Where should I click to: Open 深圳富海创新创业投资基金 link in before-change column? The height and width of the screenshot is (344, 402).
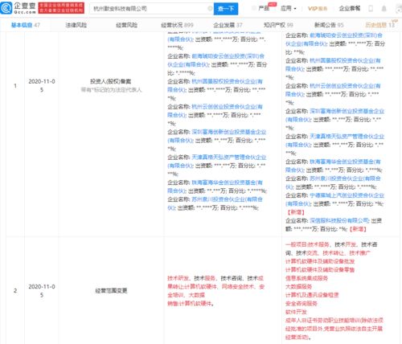point(217,136)
